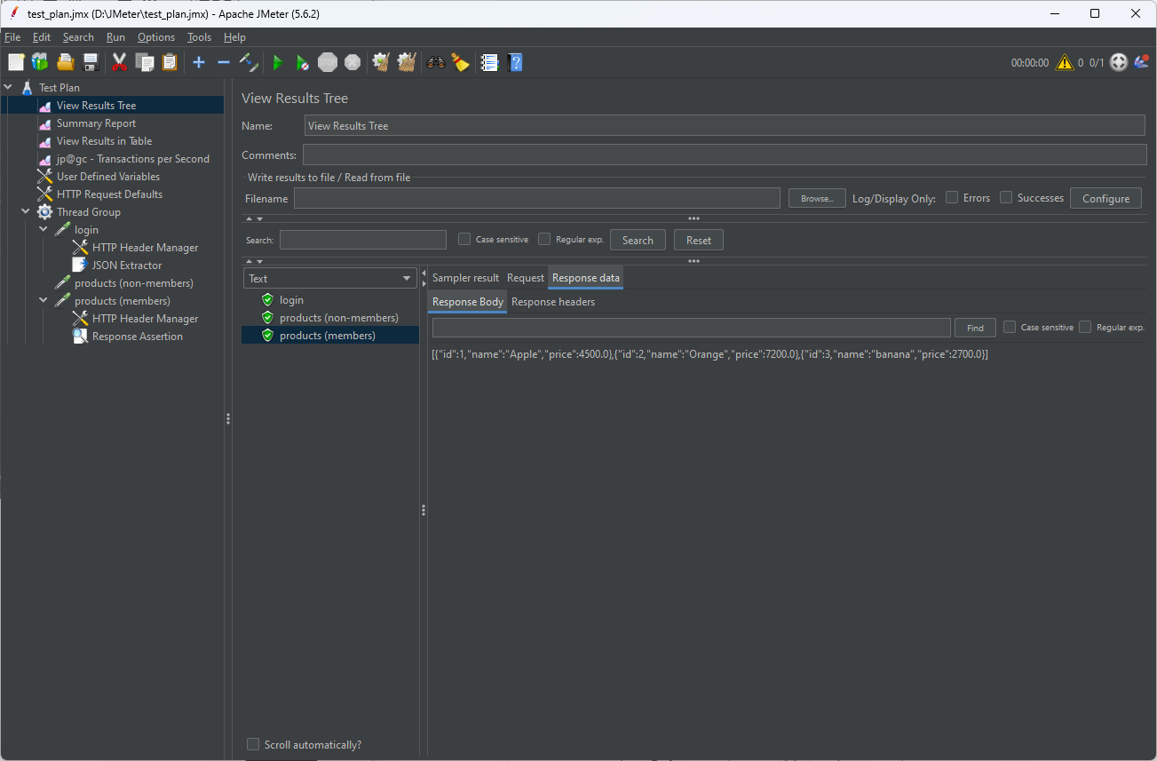Click the Comments input field
1157x761 pixels.
coord(725,155)
